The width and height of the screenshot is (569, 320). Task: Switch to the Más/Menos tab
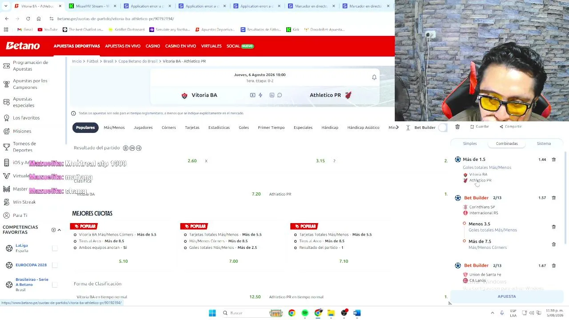point(114,128)
